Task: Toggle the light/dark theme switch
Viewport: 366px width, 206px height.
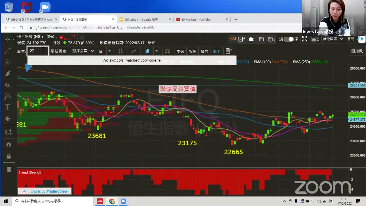Action: (x=289, y=39)
